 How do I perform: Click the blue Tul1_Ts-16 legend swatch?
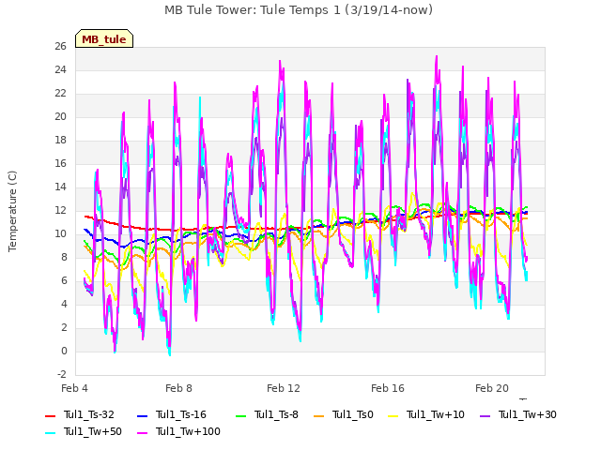[142, 415]
